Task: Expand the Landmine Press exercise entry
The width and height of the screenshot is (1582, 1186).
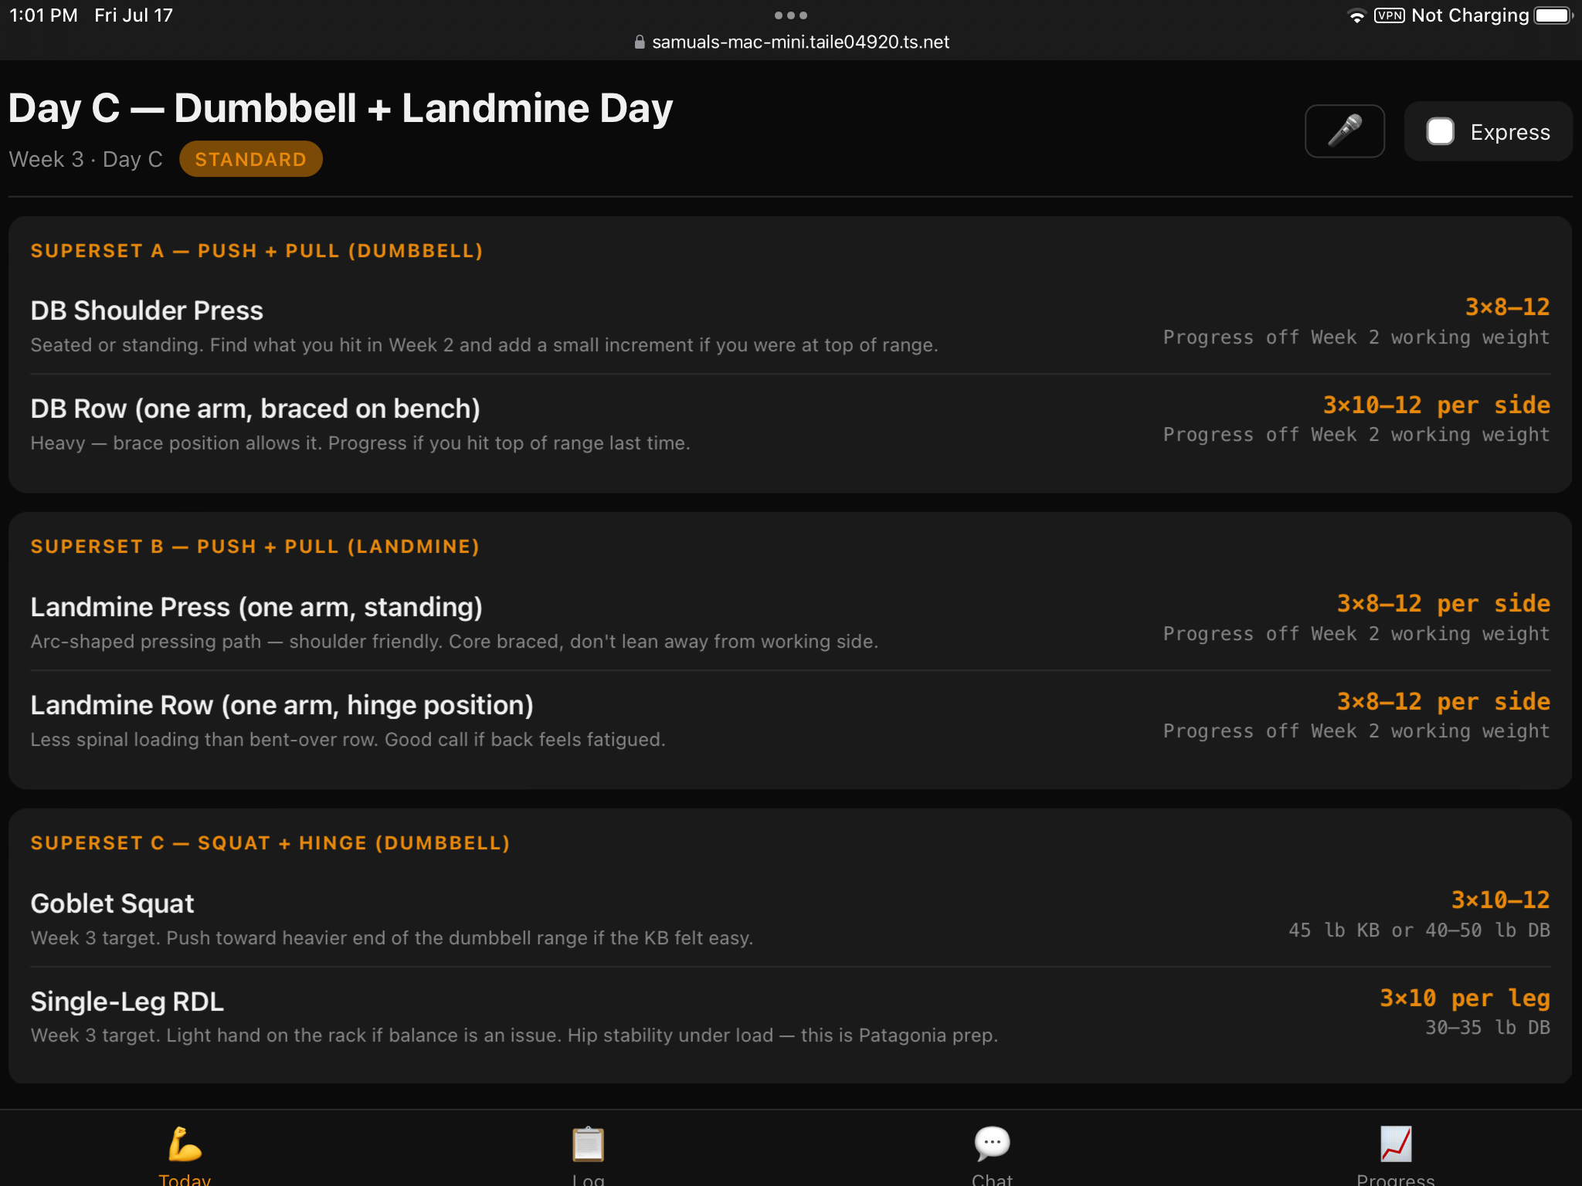Action: click(x=790, y=622)
